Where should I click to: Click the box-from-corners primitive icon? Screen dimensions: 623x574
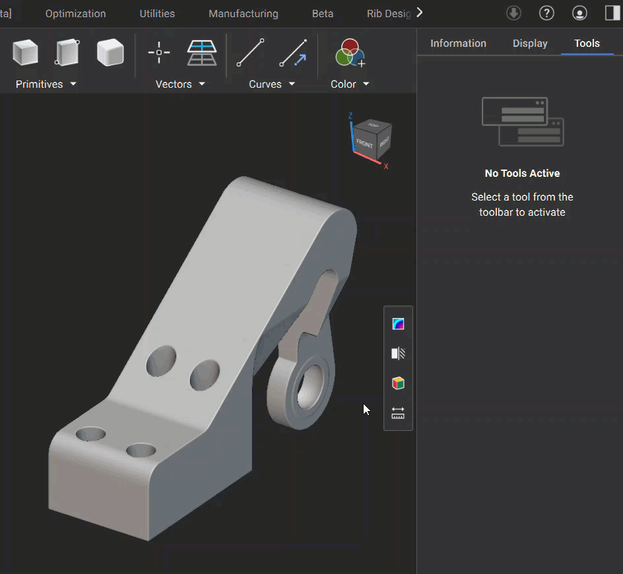(67, 53)
